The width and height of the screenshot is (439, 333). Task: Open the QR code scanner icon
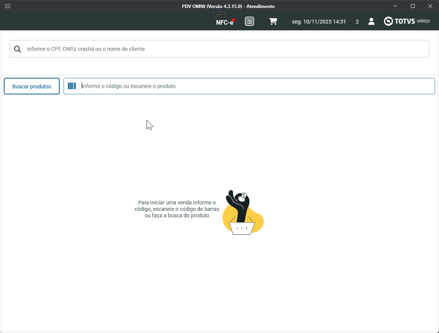pyautogui.click(x=250, y=21)
